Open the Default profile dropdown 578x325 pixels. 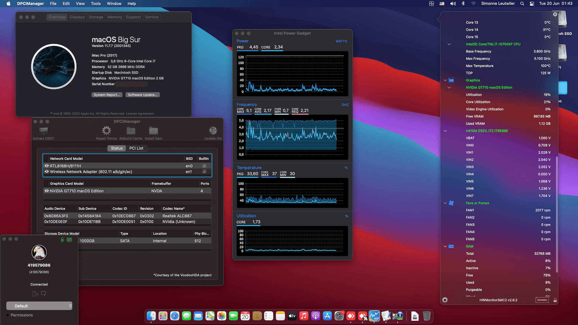39,306
